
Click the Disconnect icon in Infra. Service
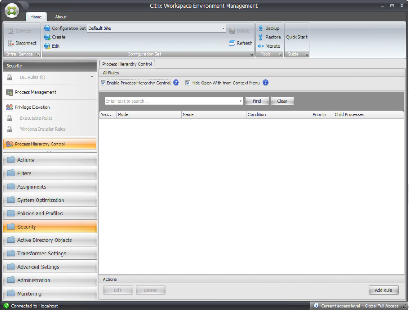pyautogui.click(x=10, y=43)
